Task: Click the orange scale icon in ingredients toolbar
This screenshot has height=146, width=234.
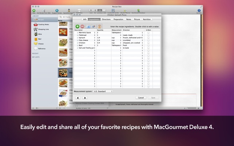Action: [100, 27]
